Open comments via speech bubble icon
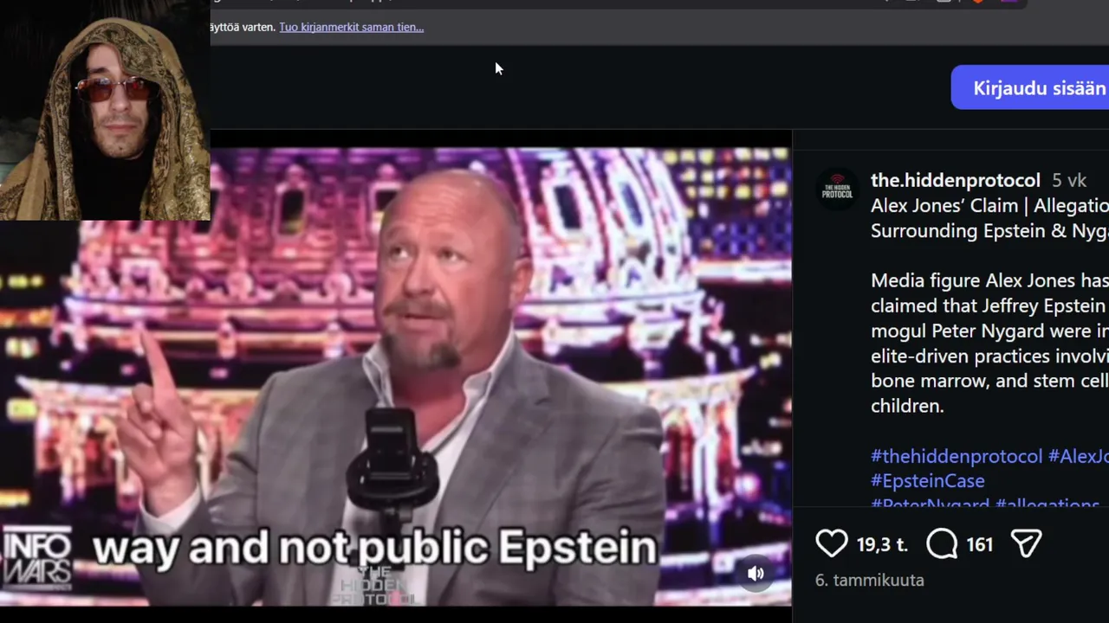 pos(942,543)
